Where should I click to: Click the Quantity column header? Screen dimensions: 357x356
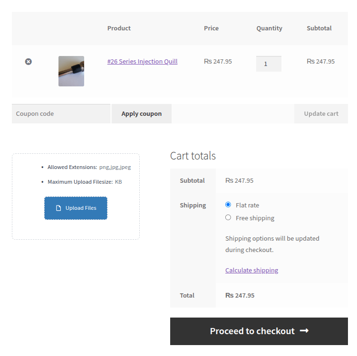270,28
